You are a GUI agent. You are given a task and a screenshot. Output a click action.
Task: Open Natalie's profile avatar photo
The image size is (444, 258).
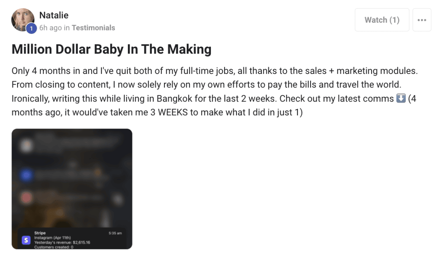23,20
